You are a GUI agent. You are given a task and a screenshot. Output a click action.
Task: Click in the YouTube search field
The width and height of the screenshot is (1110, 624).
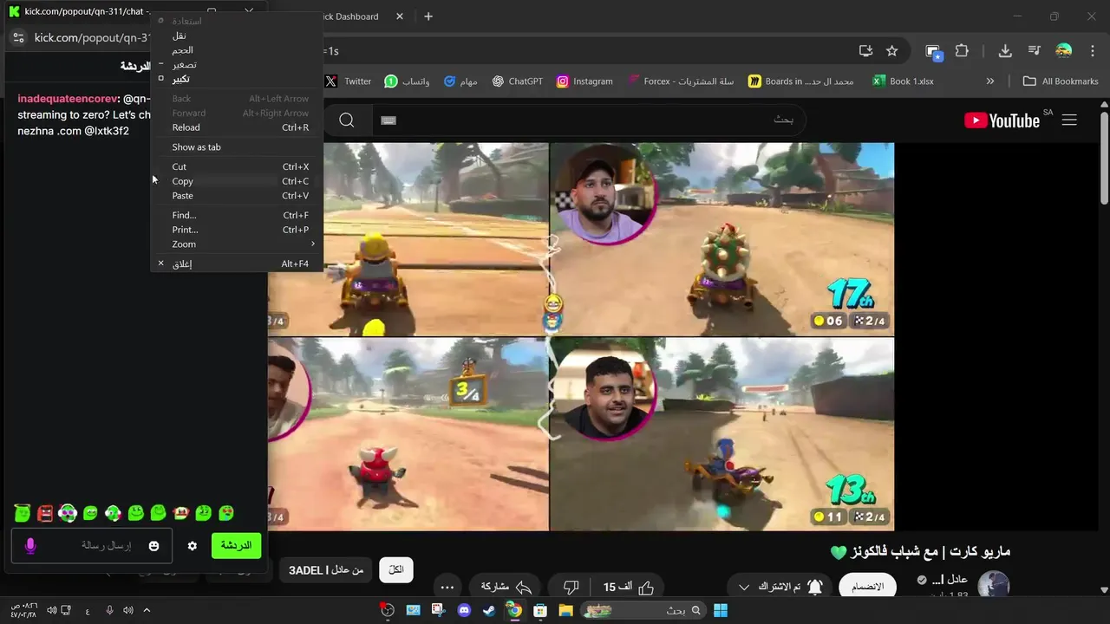click(x=590, y=120)
